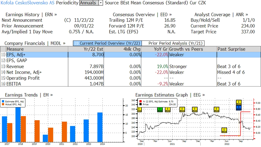Viewport: 261px width, 147px height.
Task: Click Stronger in the Revenue row
Action: (178, 66)
